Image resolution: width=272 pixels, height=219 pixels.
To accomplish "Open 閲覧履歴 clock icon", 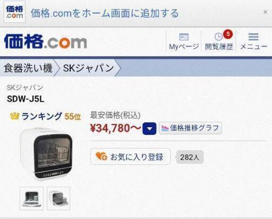I will pos(218,37).
